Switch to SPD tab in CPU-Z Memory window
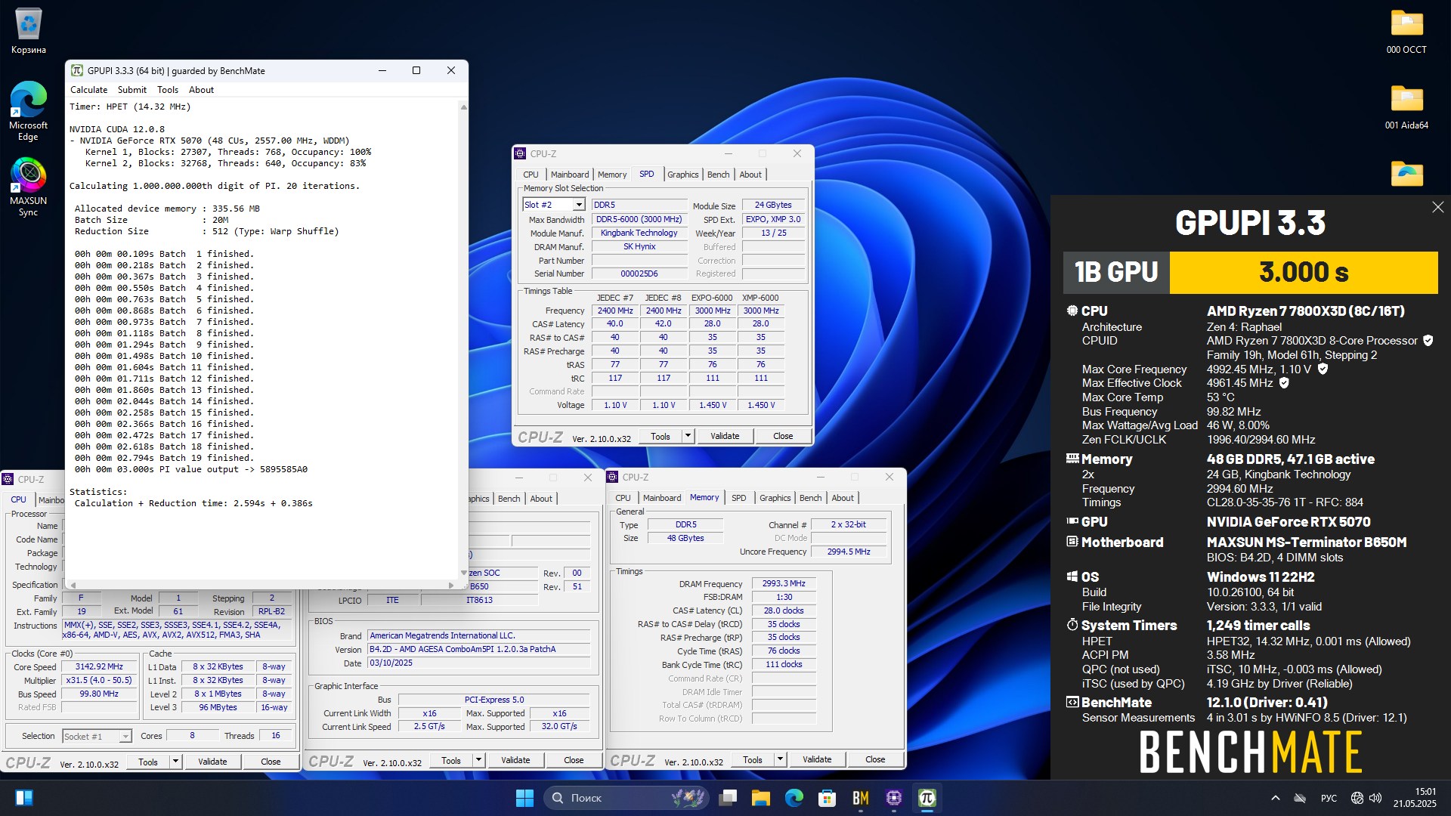Screen dimensions: 1451x816 click(739, 498)
